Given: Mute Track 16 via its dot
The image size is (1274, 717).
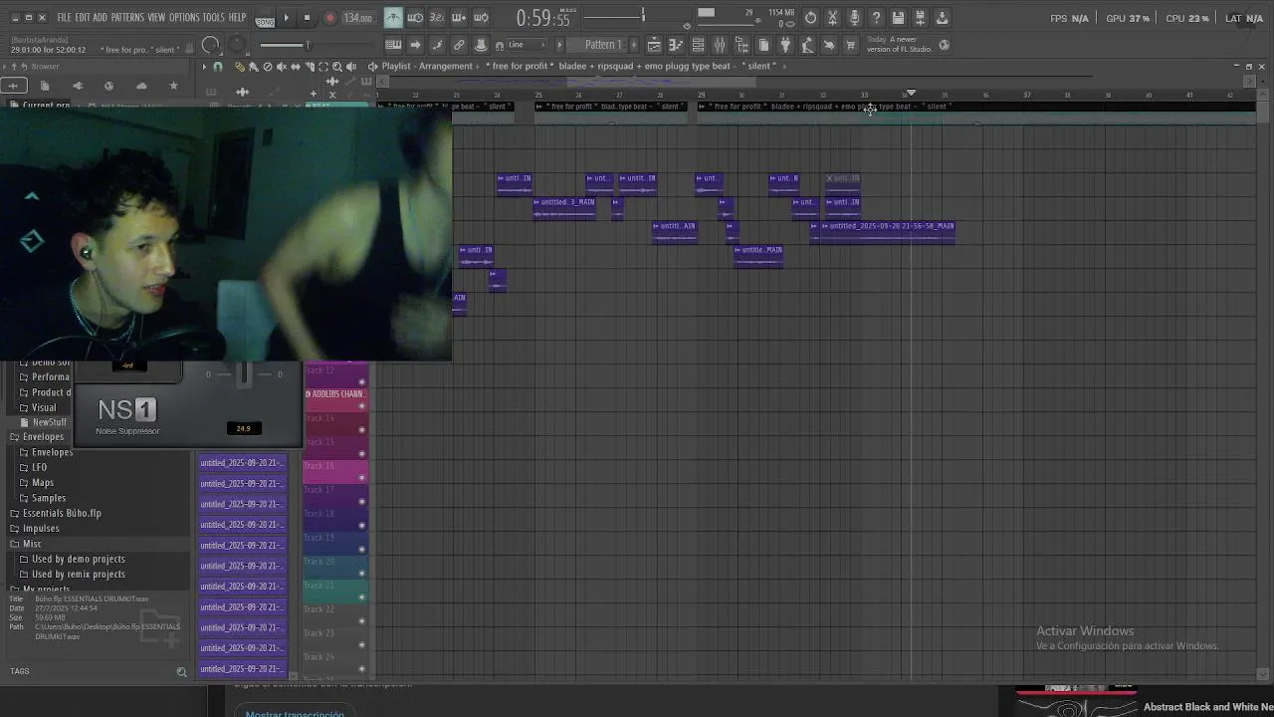Looking at the screenshot, I should pyautogui.click(x=361, y=477).
